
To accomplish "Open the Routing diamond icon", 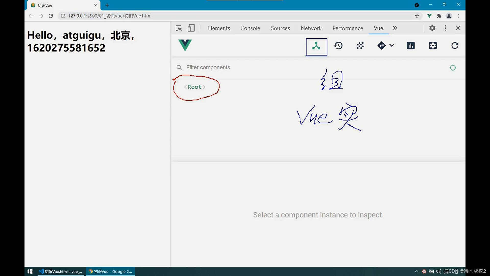I will coord(382,46).
